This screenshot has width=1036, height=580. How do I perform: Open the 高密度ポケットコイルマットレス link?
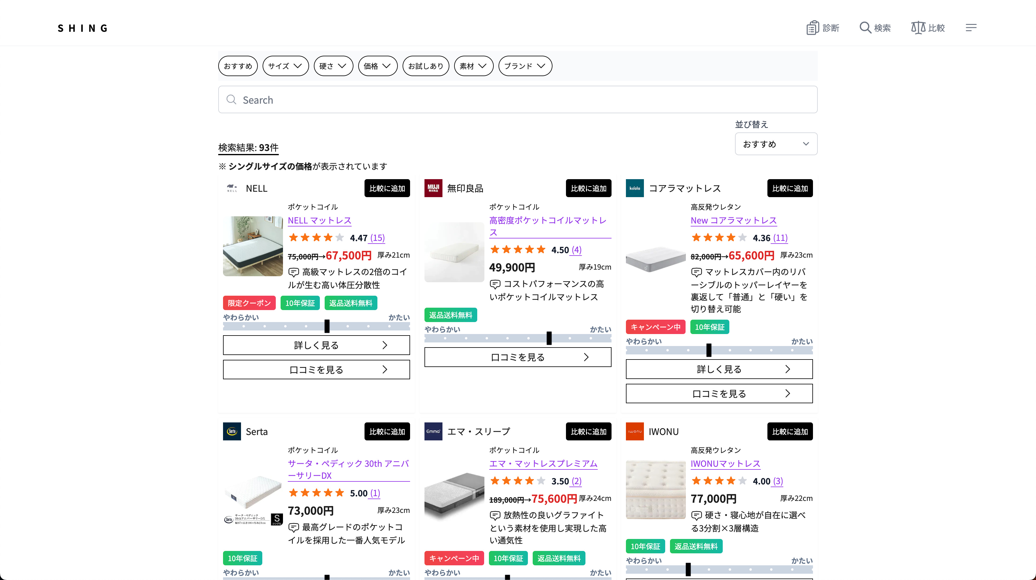(x=550, y=226)
